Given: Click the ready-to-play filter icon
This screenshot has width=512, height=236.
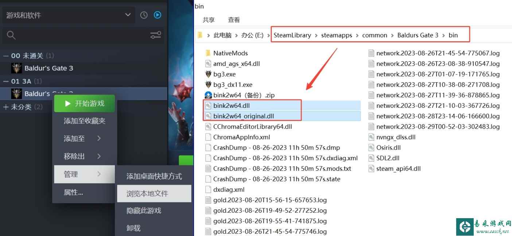Looking at the screenshot, I should pos(158,15).
